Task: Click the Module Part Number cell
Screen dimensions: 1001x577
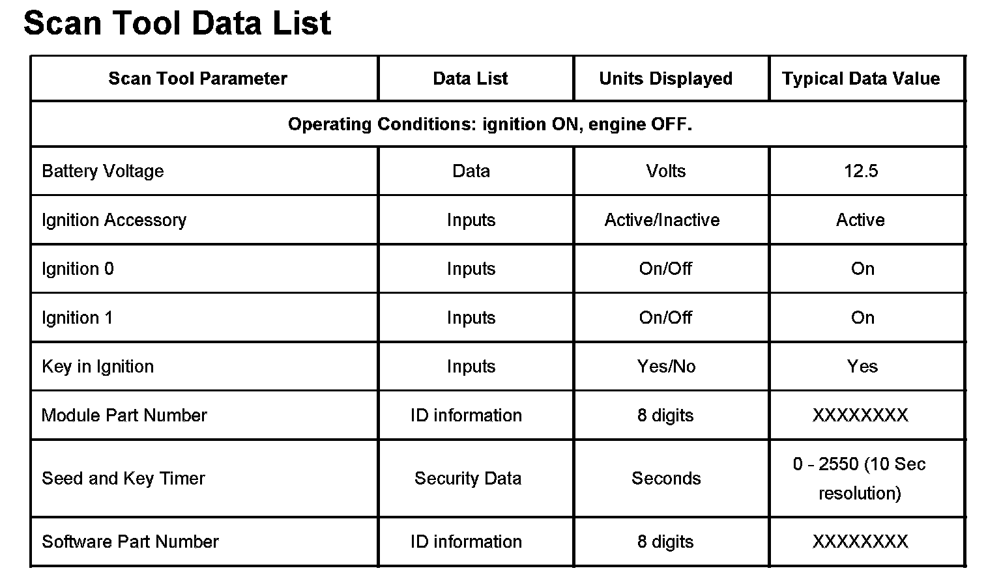Action: pos(124,415)
